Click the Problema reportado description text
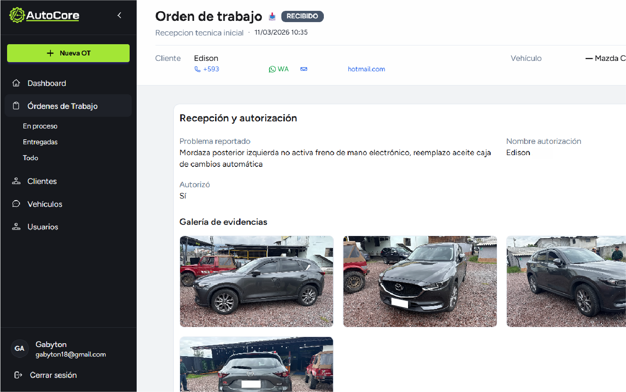Image resolution: width=626 pixels, height=392 pixels. pos(335,158)
